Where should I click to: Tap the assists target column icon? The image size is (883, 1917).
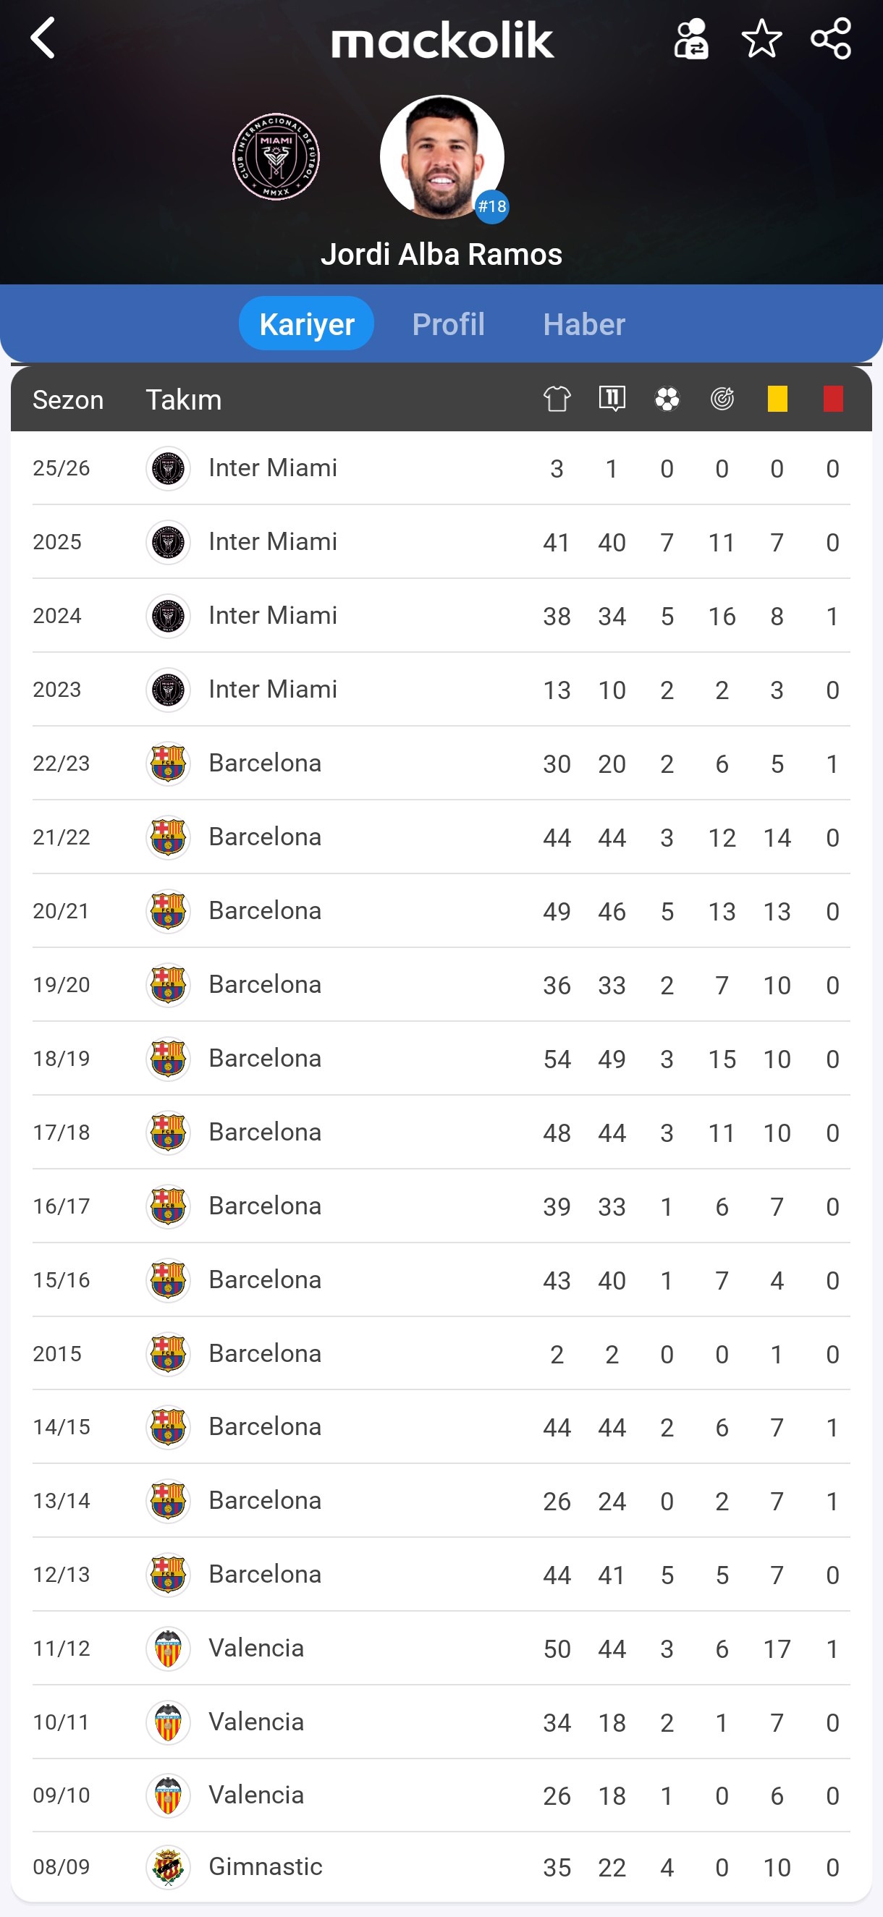tap(722, 399)
